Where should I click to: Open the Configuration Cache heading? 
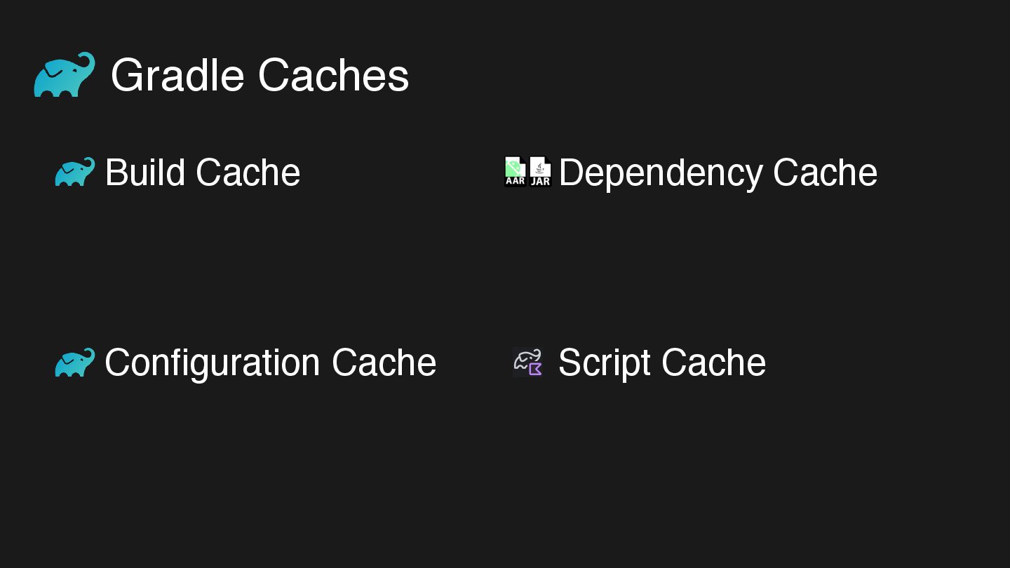coord(270,363)
